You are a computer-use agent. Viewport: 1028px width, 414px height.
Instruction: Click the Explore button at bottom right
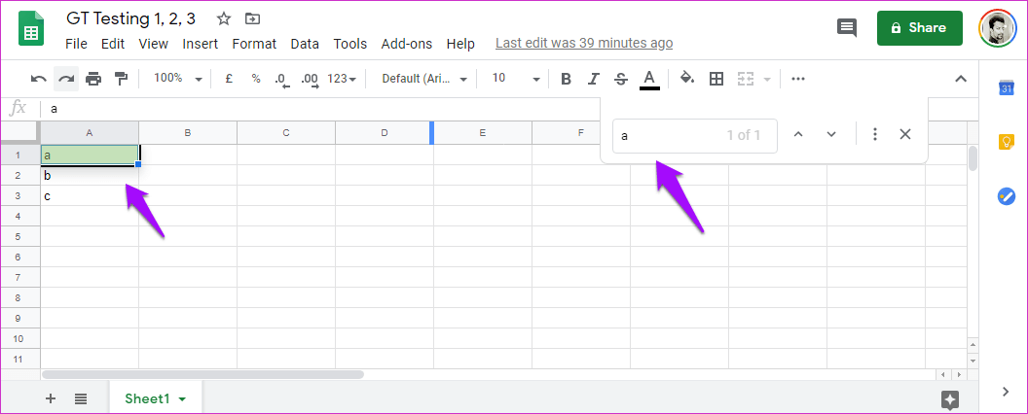950,399
